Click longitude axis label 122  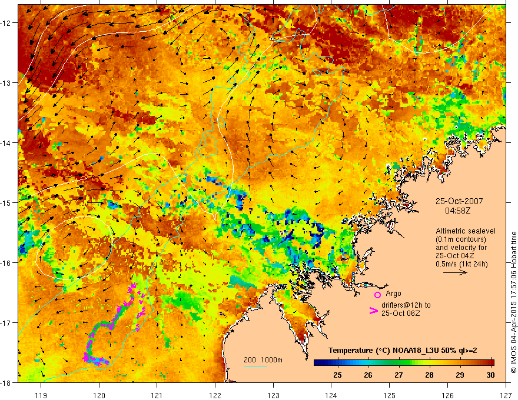point(215,395)
